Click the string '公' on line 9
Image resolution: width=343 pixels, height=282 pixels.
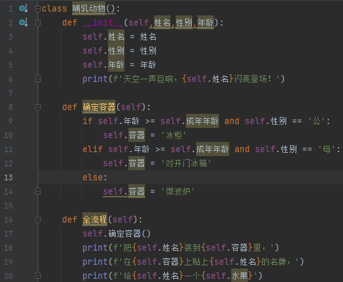tap(317, 121)
